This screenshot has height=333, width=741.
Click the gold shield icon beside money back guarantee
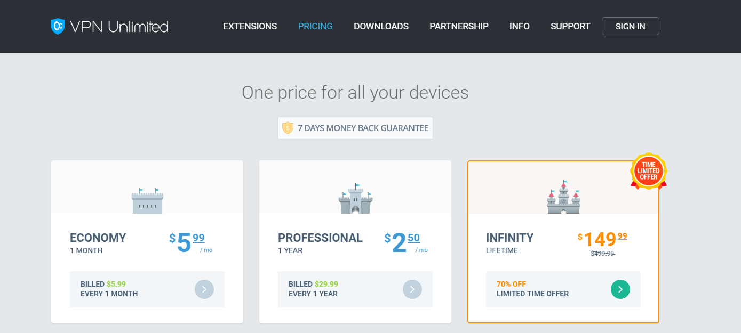(x=288, y=128)
